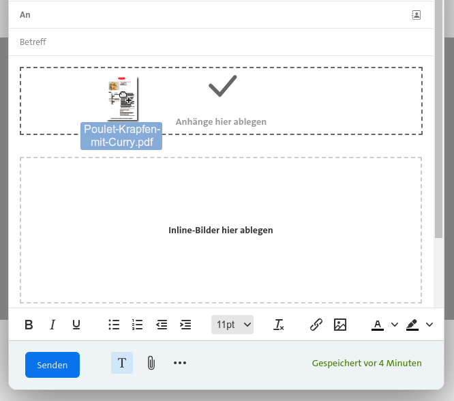Open the address book contact picker icon
454x401 pixels.
(x=417, y=14)
